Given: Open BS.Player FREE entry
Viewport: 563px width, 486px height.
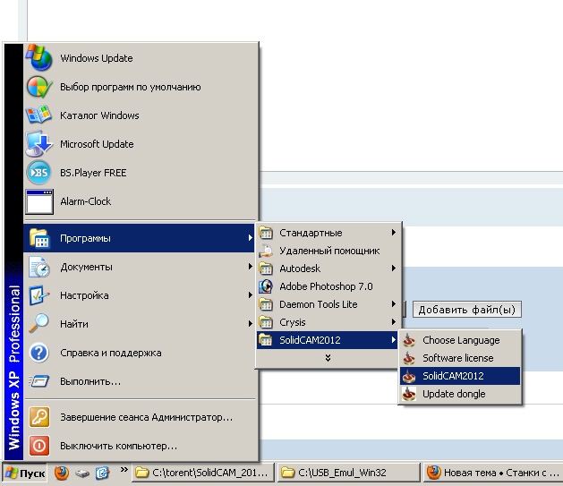Looking at the screenshot, I should pos(141,173).
